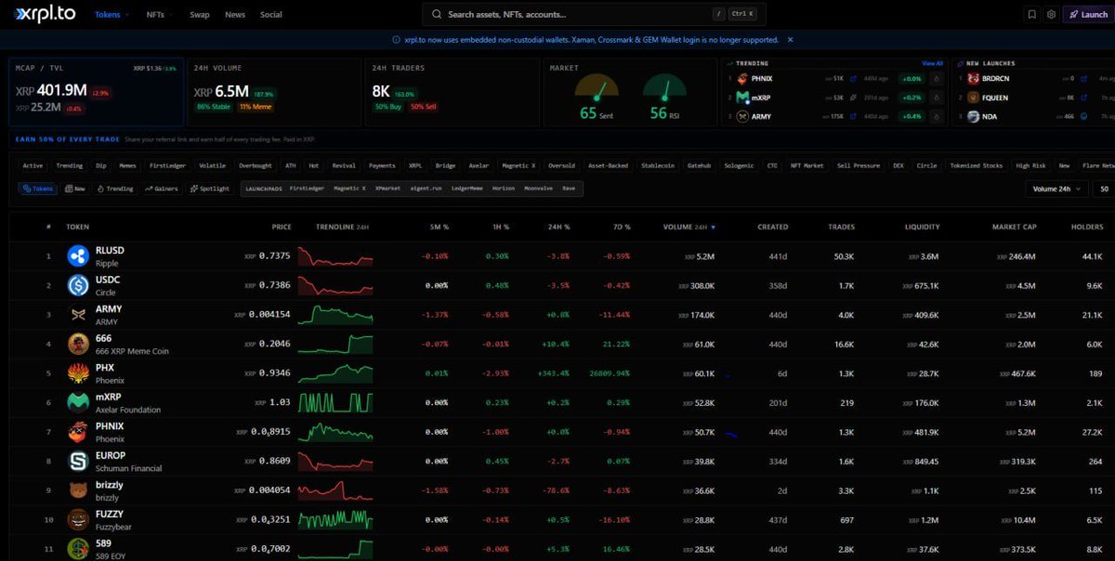Image resolution: width=1115 pixels, height=561 pixels.
Task: Toggle the Stablecoin category chip
Action: coord(658,165)
